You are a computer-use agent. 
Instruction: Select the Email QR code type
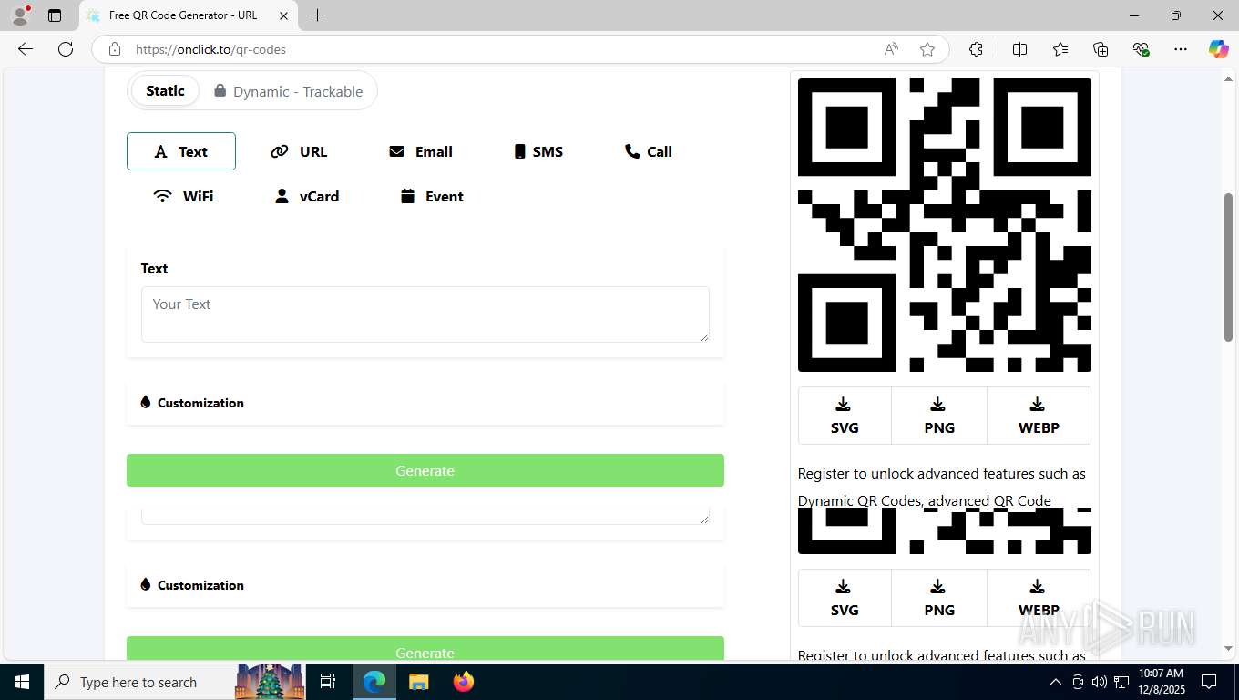[x=420, y=151]
